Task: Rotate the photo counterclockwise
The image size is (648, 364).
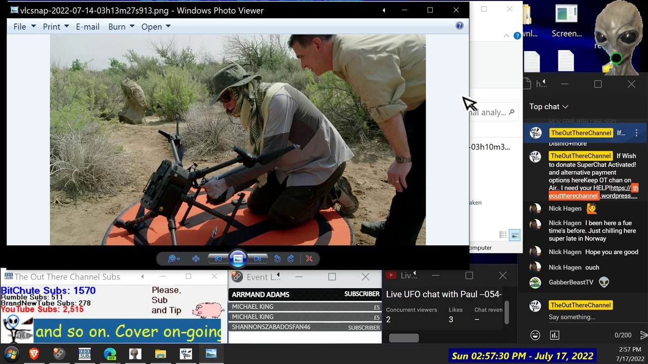Action: coord(277,259)
